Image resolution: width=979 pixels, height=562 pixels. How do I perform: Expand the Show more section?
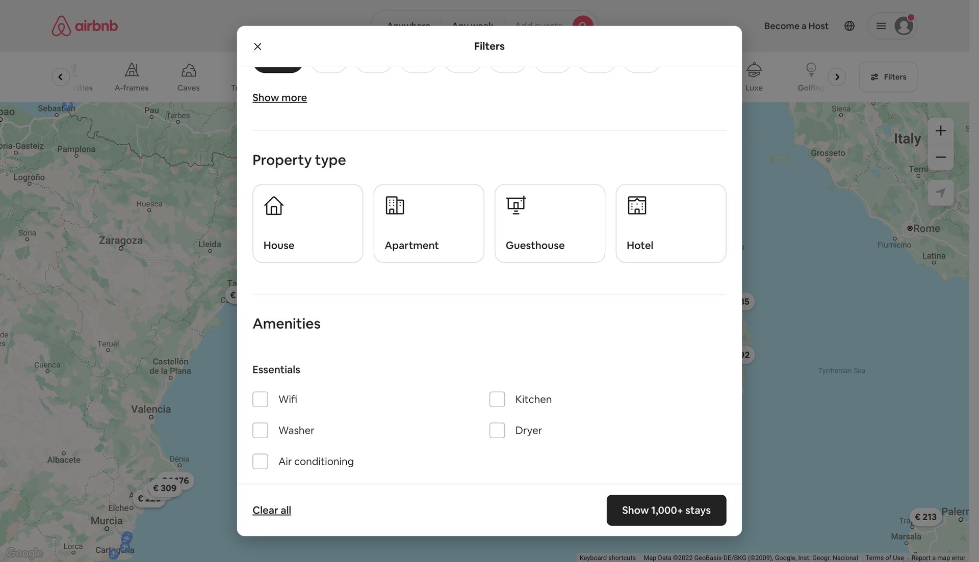(279, 97)
